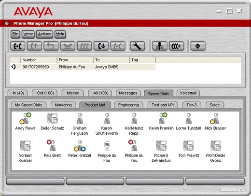The width and height of the screenshot is (251, 196).
Task: Open the Test and NPI group tab
Action: click(163, 105)
